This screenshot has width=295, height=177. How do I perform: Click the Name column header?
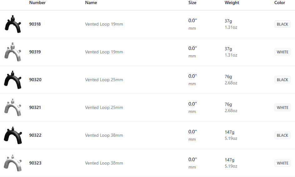(x=91, y=3)
